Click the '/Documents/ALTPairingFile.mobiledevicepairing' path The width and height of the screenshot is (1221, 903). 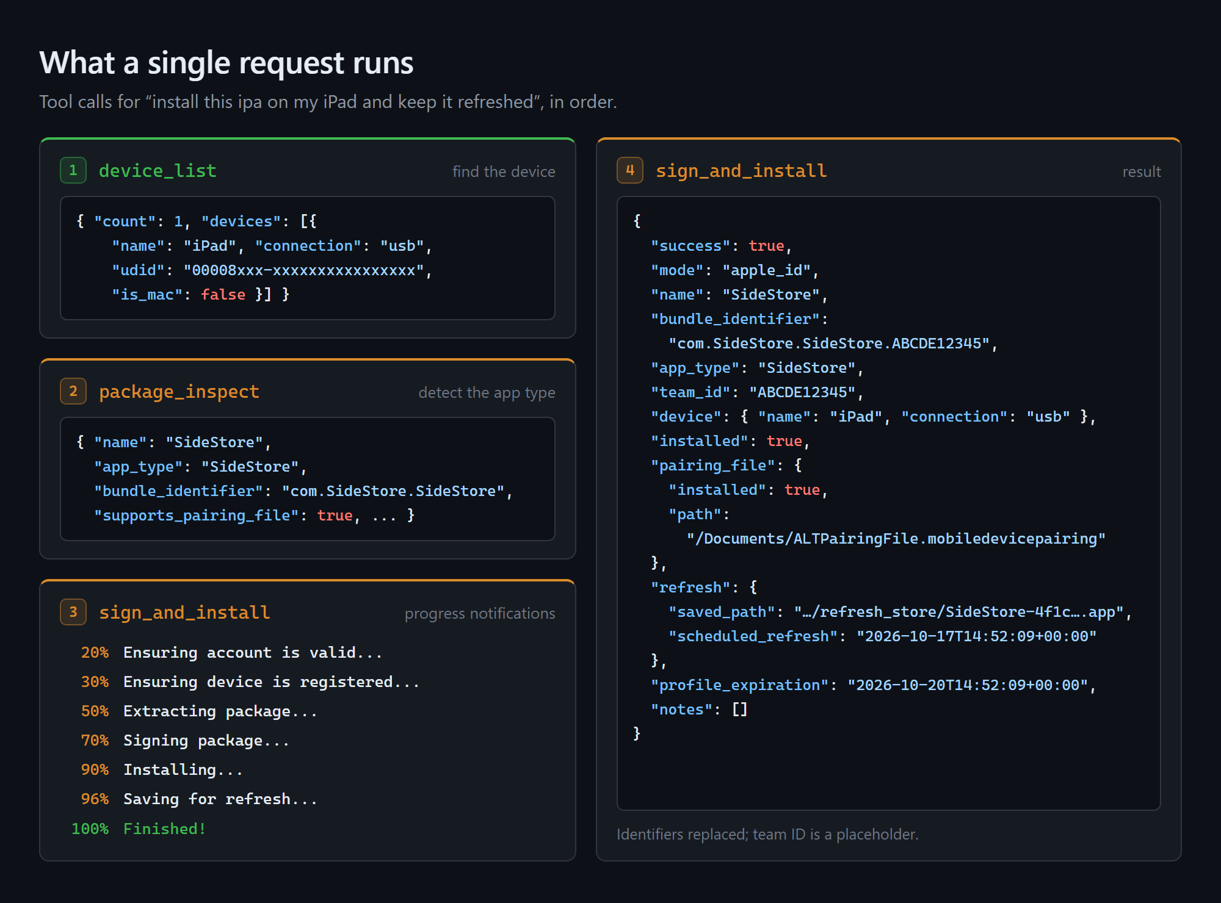(896, 539)
